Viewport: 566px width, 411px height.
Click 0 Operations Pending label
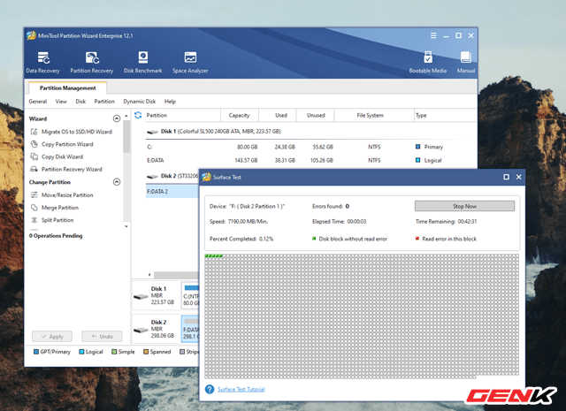tap(56, 236)
